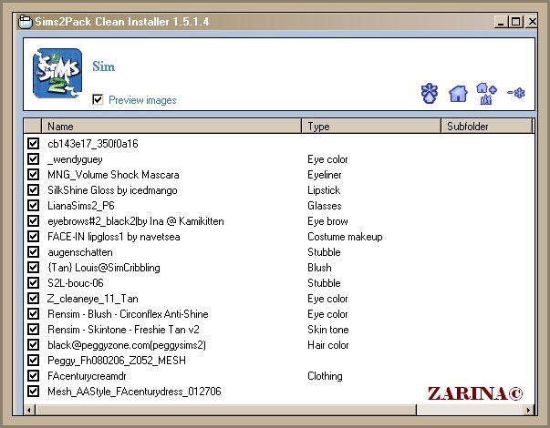Click the house icon in the header
Viewport: 550px width, 428px height.
click(x=458, y=94)
